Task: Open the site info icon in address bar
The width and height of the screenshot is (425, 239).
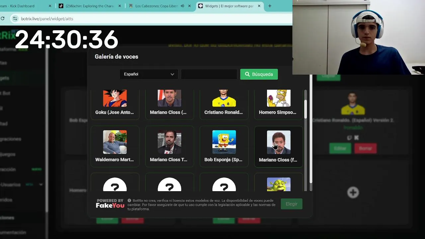Action: [x=15, y=19]
